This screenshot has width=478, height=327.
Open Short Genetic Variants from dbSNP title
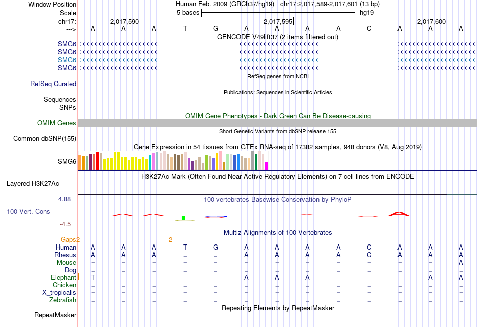pos(278,132)
